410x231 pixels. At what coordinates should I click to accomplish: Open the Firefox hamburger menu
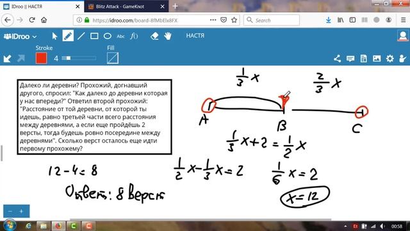[403, 20]
